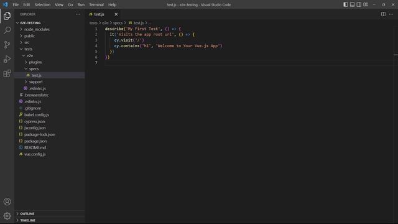
Task: Open the jsconfig.json file
Action: pyautogui.click(x=50, y=128)
